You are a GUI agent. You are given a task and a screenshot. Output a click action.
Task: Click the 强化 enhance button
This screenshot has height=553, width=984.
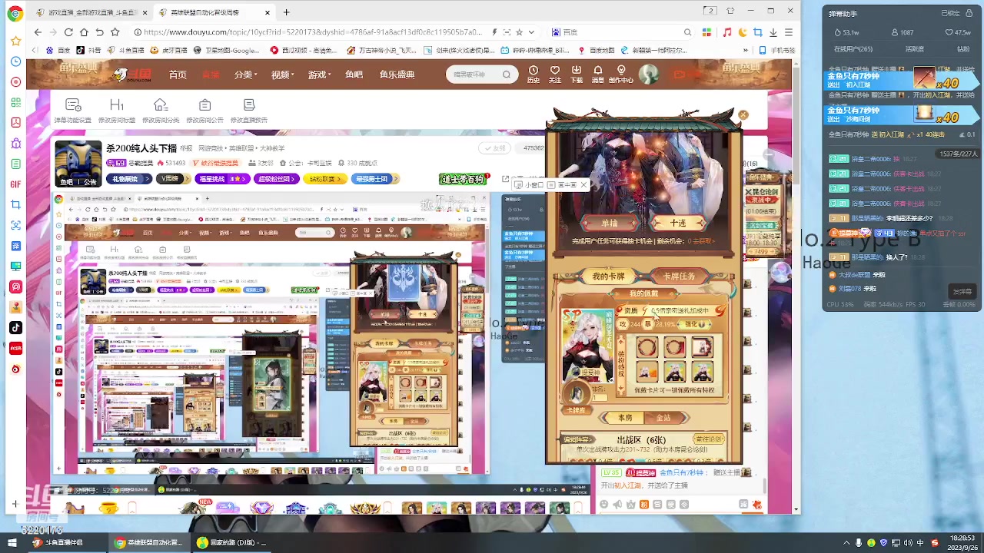693,325
